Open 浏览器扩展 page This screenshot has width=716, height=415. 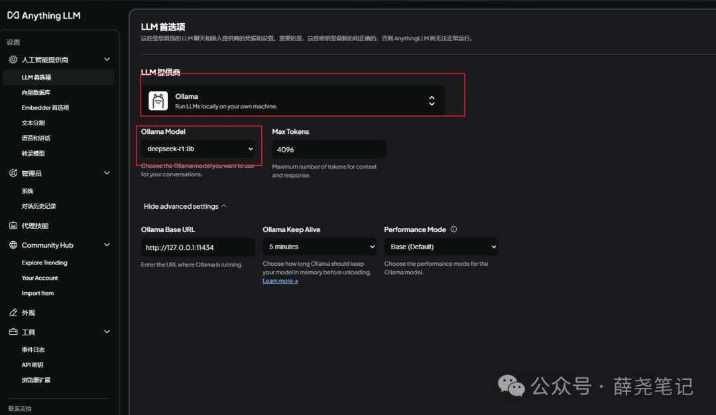pyautogui.click(x=36, y=380)
